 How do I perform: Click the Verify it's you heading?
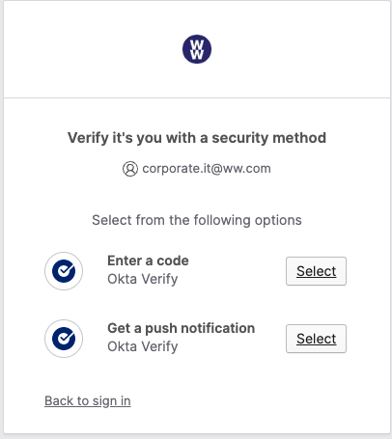click(197, 138)
